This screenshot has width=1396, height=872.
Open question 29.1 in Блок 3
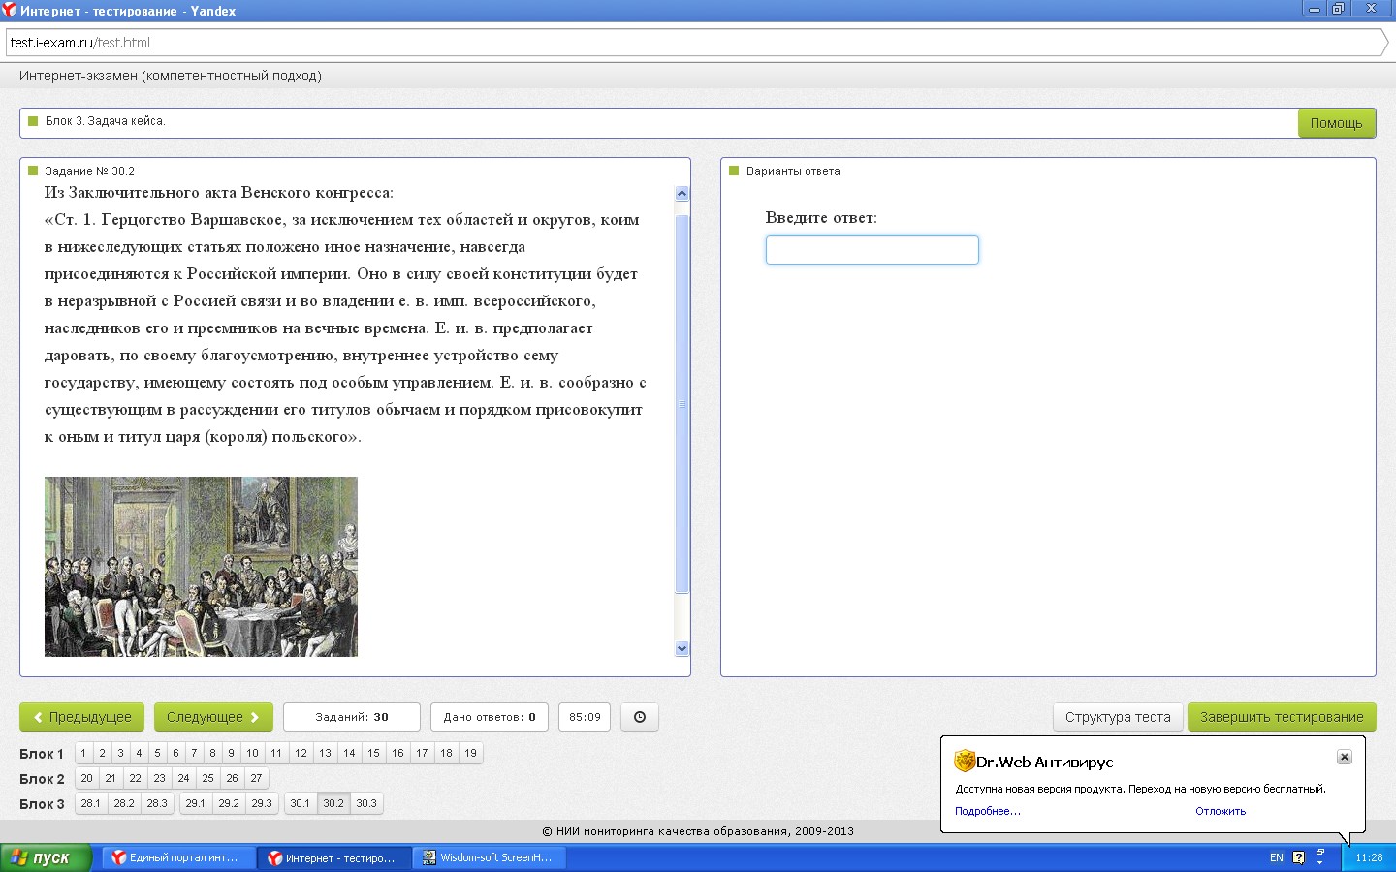196,803
